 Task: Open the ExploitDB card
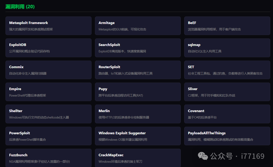48,48
